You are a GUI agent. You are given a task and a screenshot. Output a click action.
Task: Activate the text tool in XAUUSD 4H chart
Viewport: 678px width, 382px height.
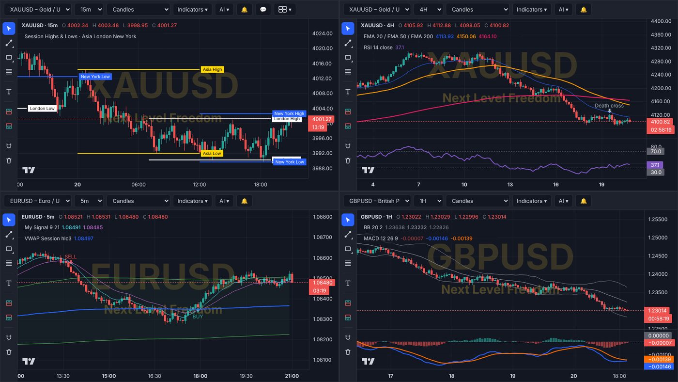[348, 92]
